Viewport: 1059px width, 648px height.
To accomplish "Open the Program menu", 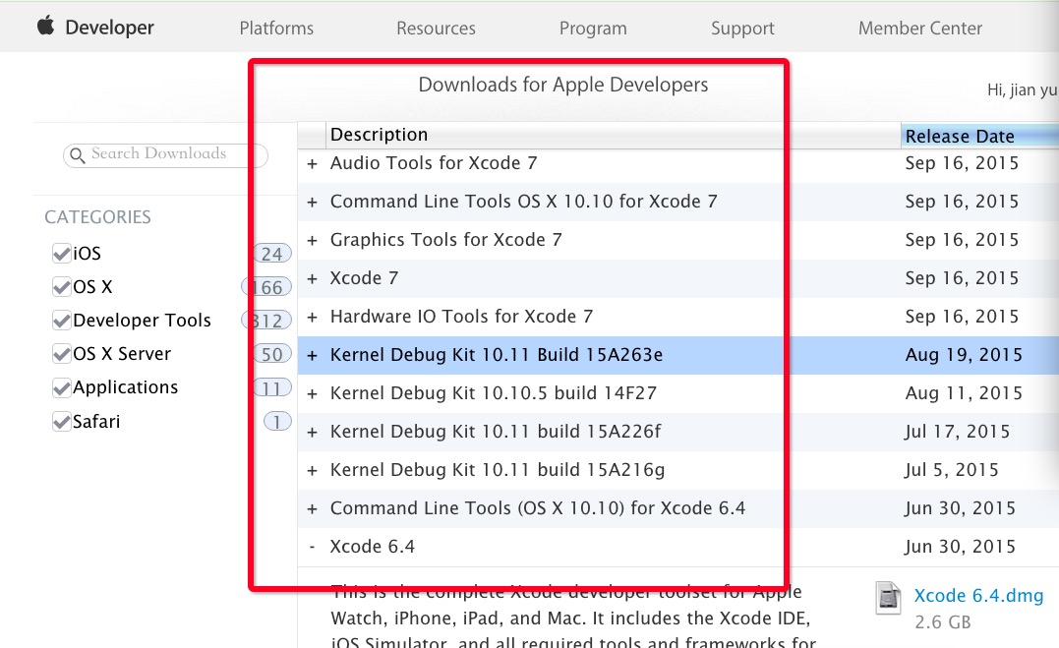I will tap(593, 29).
